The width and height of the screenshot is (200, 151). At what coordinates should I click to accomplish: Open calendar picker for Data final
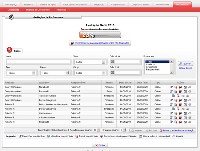tap(113, 73)
